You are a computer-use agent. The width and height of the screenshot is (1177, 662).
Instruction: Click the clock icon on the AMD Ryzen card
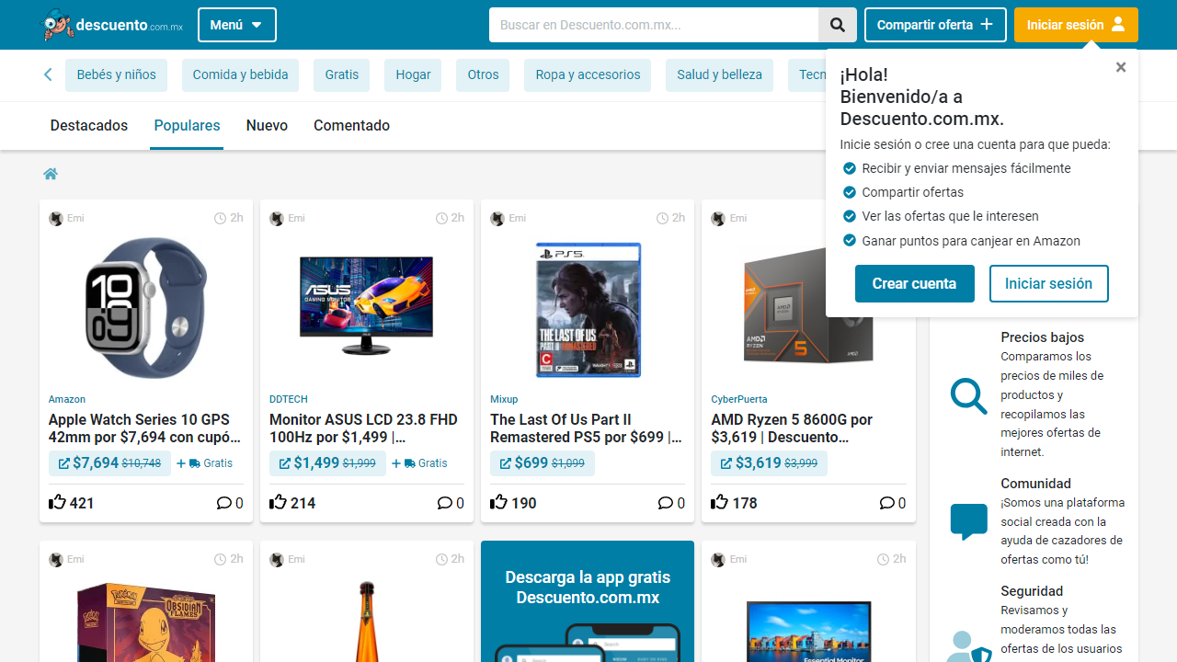(882, 218)
